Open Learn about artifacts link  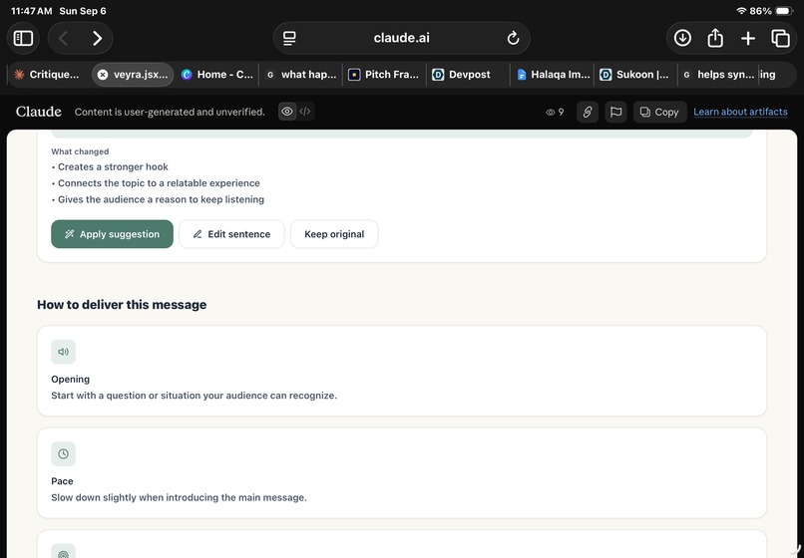[x=740, y=112]
